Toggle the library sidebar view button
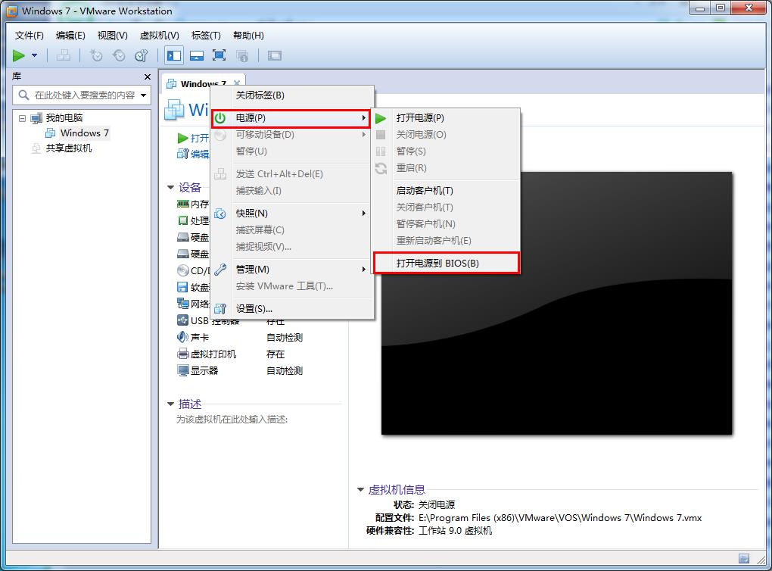The image size is (772, 571). tap(174, 55)
